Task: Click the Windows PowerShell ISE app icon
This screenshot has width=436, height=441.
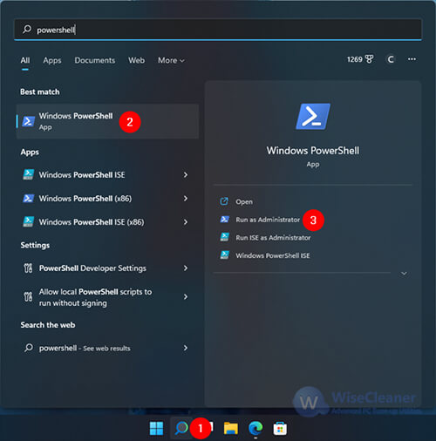Action: (28, 174)
